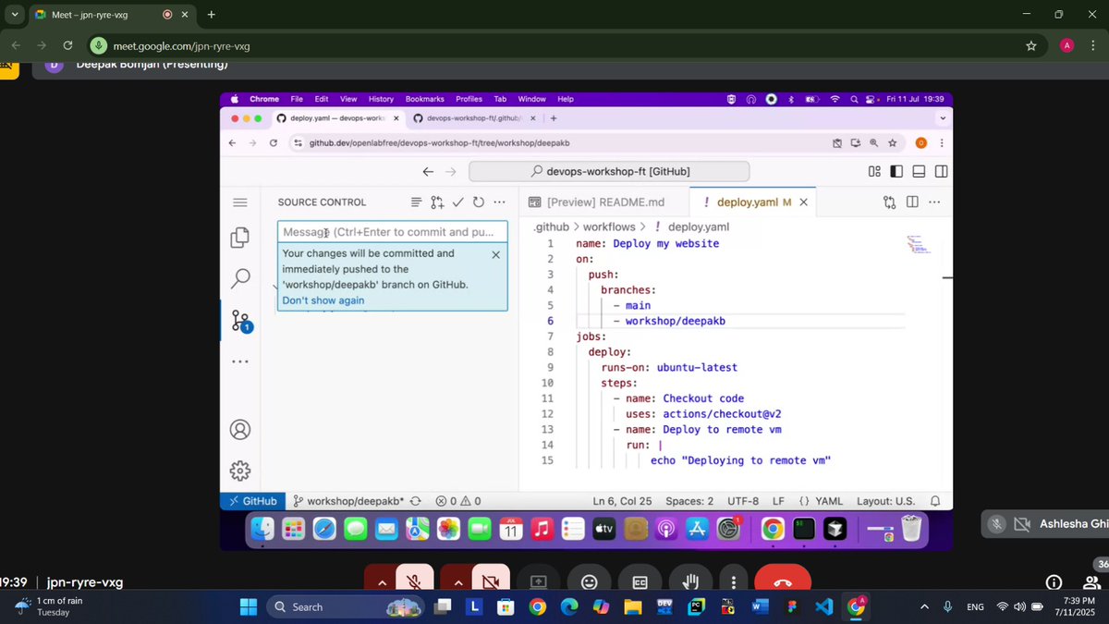The height and width of the screenshot is (624, 1109).
Task: Click the split editor icon
Action: point(912,202)
